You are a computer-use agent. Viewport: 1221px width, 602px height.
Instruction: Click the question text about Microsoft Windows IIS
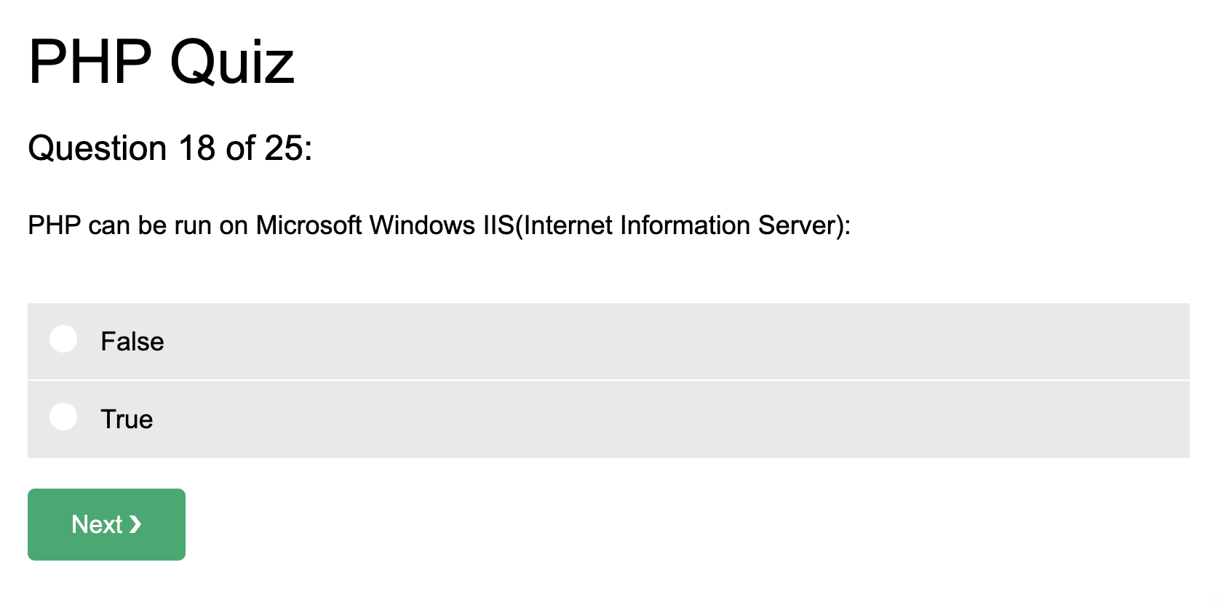tap(439, 225)
